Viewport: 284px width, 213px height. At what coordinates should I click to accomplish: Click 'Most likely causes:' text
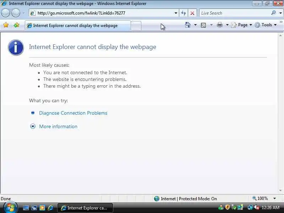pos(49,65)
